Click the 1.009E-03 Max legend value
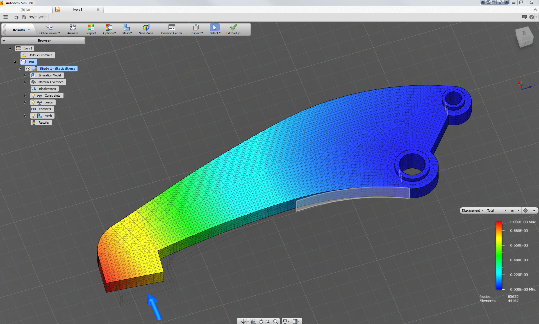This screenshot has width=539, height=324. tap(523, 222)
